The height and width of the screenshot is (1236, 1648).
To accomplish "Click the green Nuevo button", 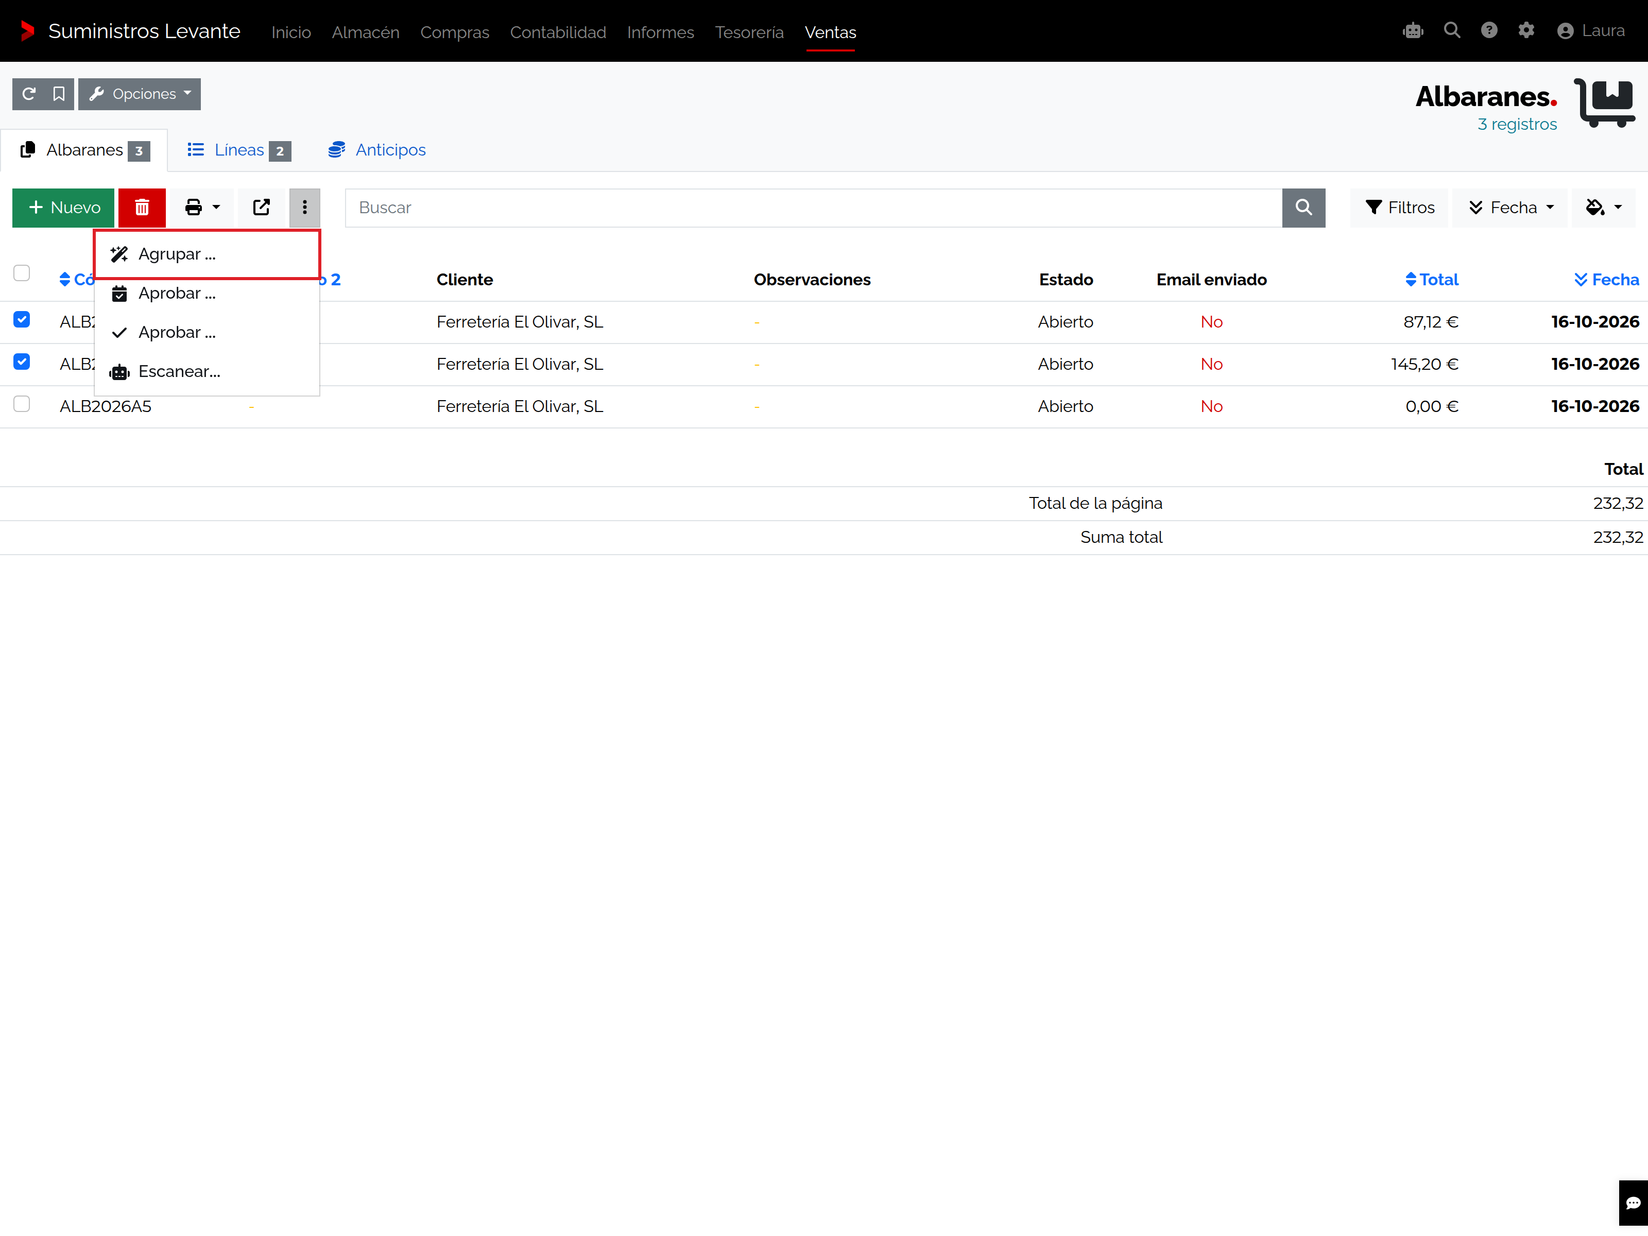I will click(x=63, y=207).
